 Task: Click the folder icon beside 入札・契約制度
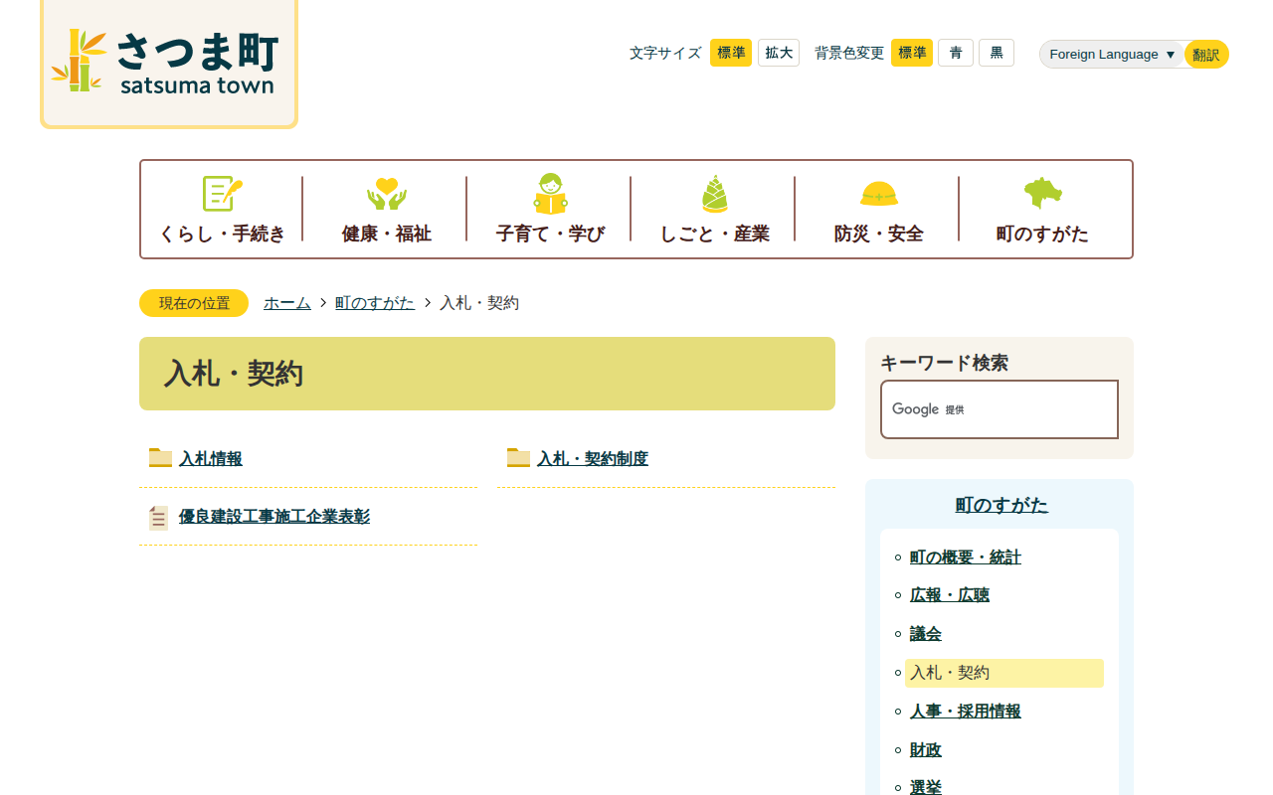tap(518, 458)
